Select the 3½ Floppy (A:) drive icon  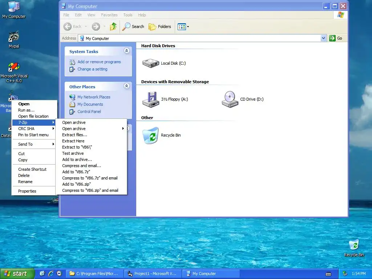[x=151, y=100]
